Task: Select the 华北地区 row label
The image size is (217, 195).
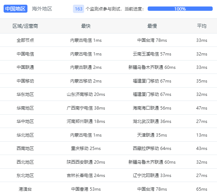Action: pyautogui.click(x=25, y=135)
